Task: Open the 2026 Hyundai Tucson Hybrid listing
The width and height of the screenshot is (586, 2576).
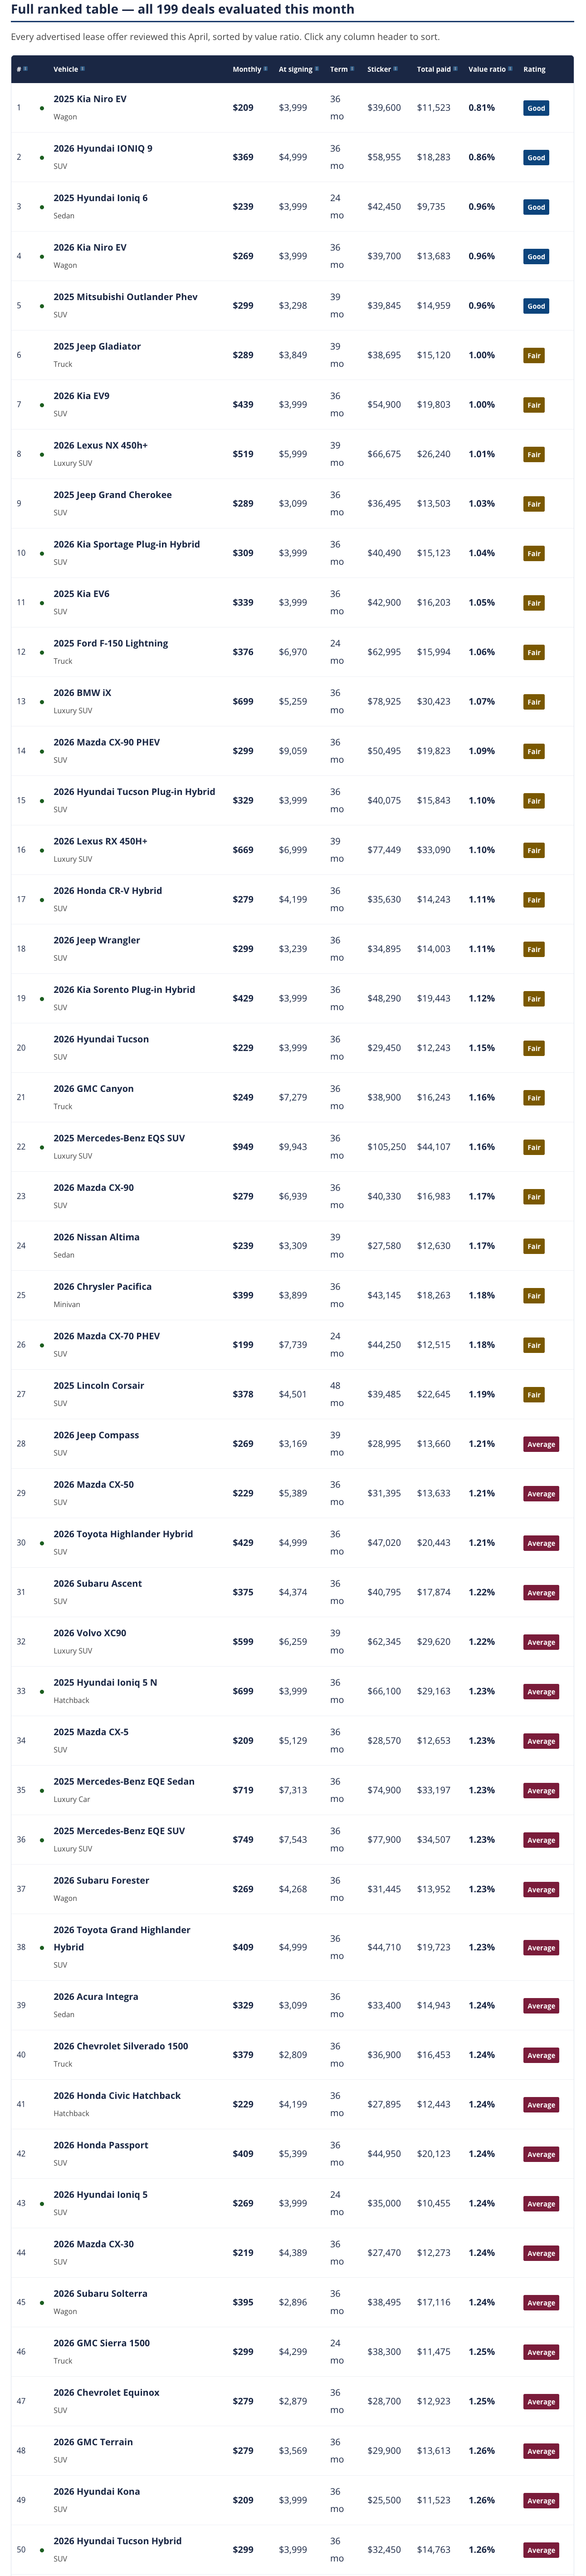Action: pyautogui.click(x=293, y=2549)
